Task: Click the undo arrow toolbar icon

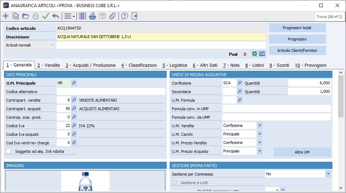Action: click(x=56, y=16)
